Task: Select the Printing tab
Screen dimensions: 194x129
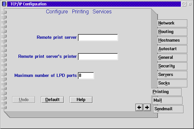Action: pos(166,92)
